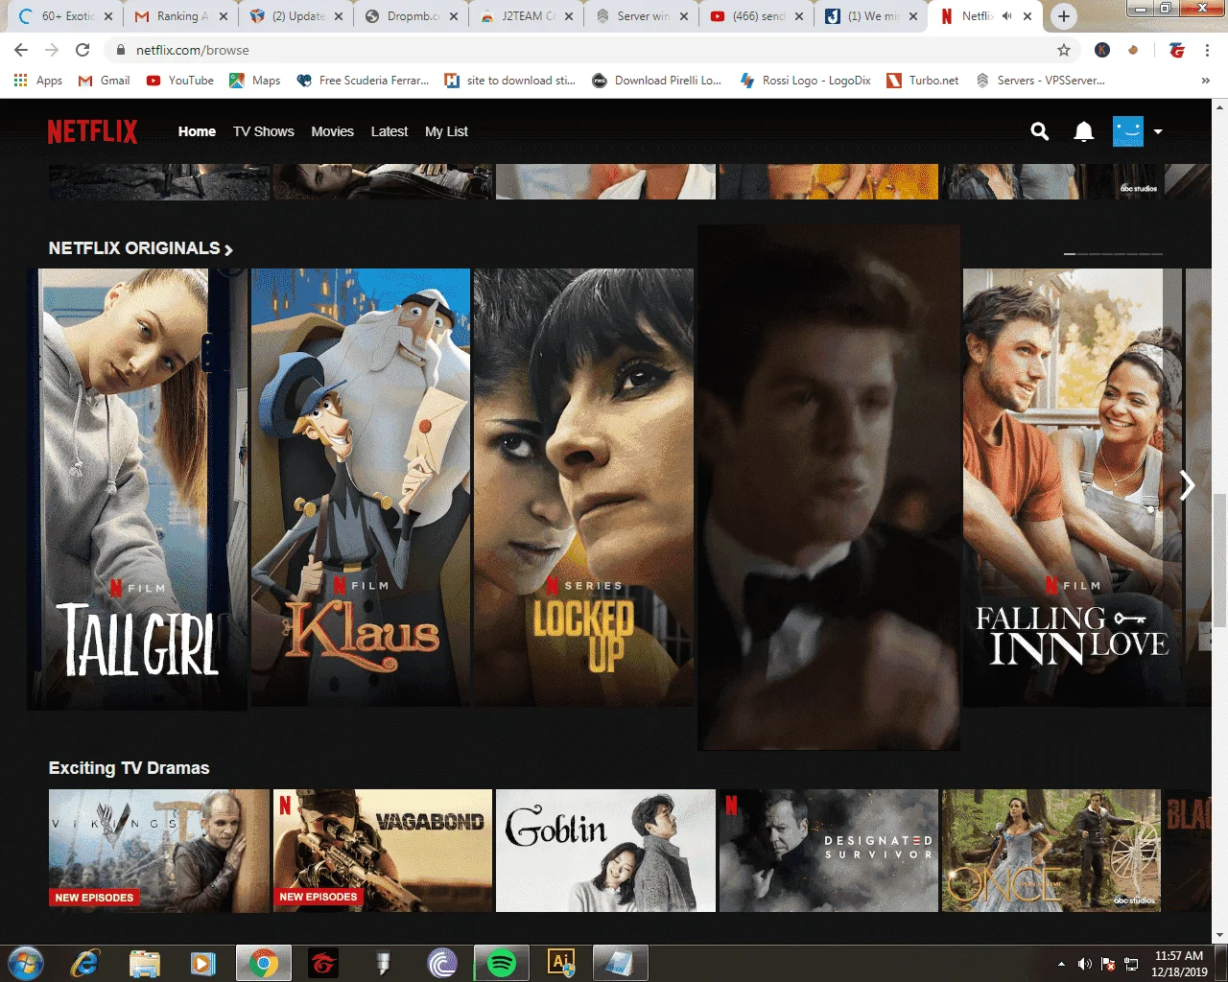Open Adobe Illustrator from the taskbar

click(561, 962)
